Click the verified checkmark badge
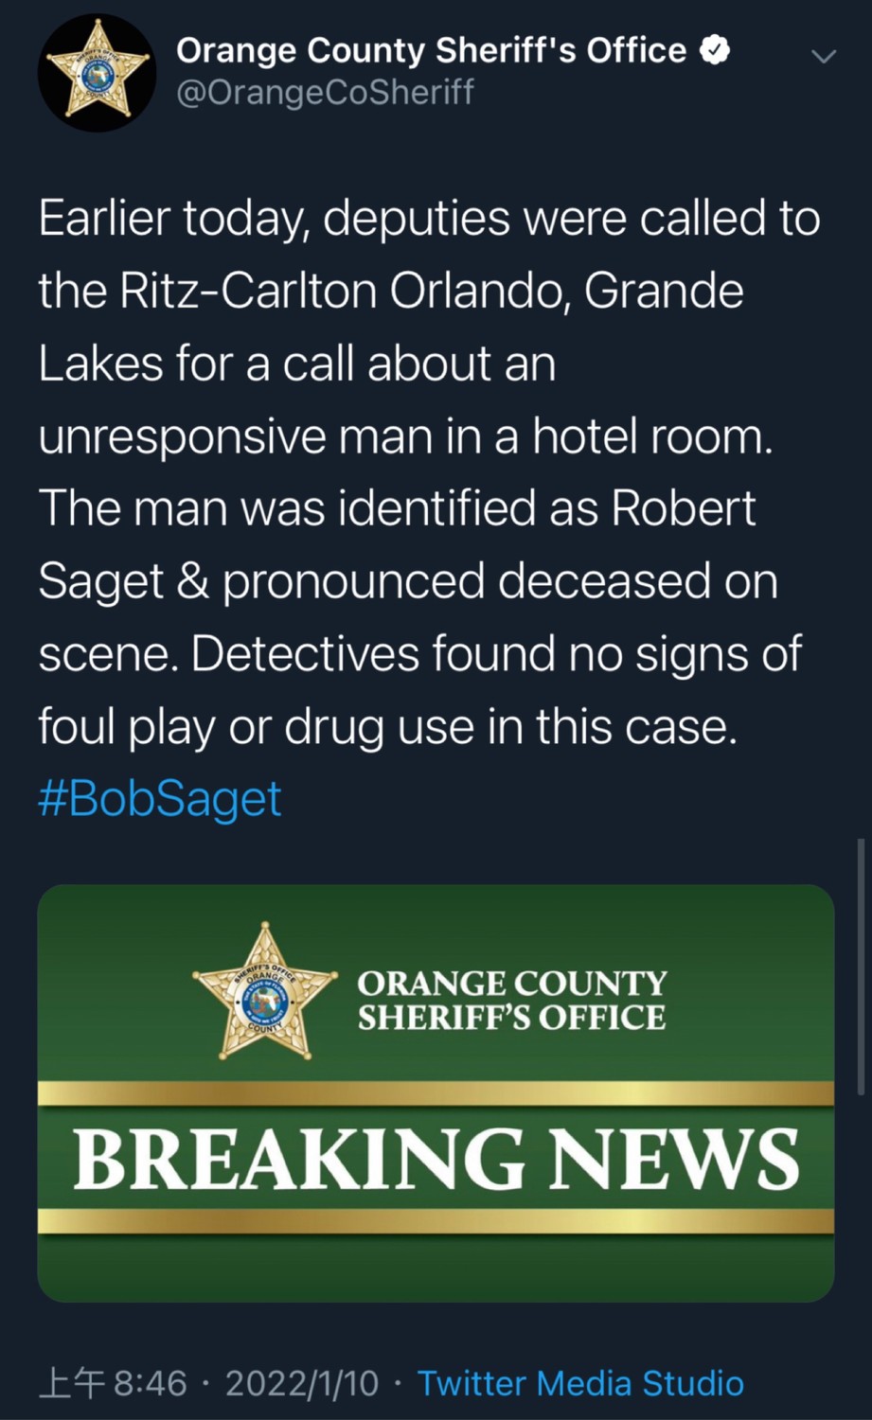The height and width of the screenshot is (1420, 872). (x=715, y=50)
